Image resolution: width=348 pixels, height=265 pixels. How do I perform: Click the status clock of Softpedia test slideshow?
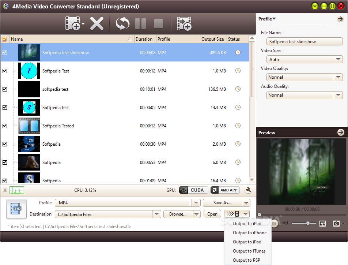click(238, 52)
